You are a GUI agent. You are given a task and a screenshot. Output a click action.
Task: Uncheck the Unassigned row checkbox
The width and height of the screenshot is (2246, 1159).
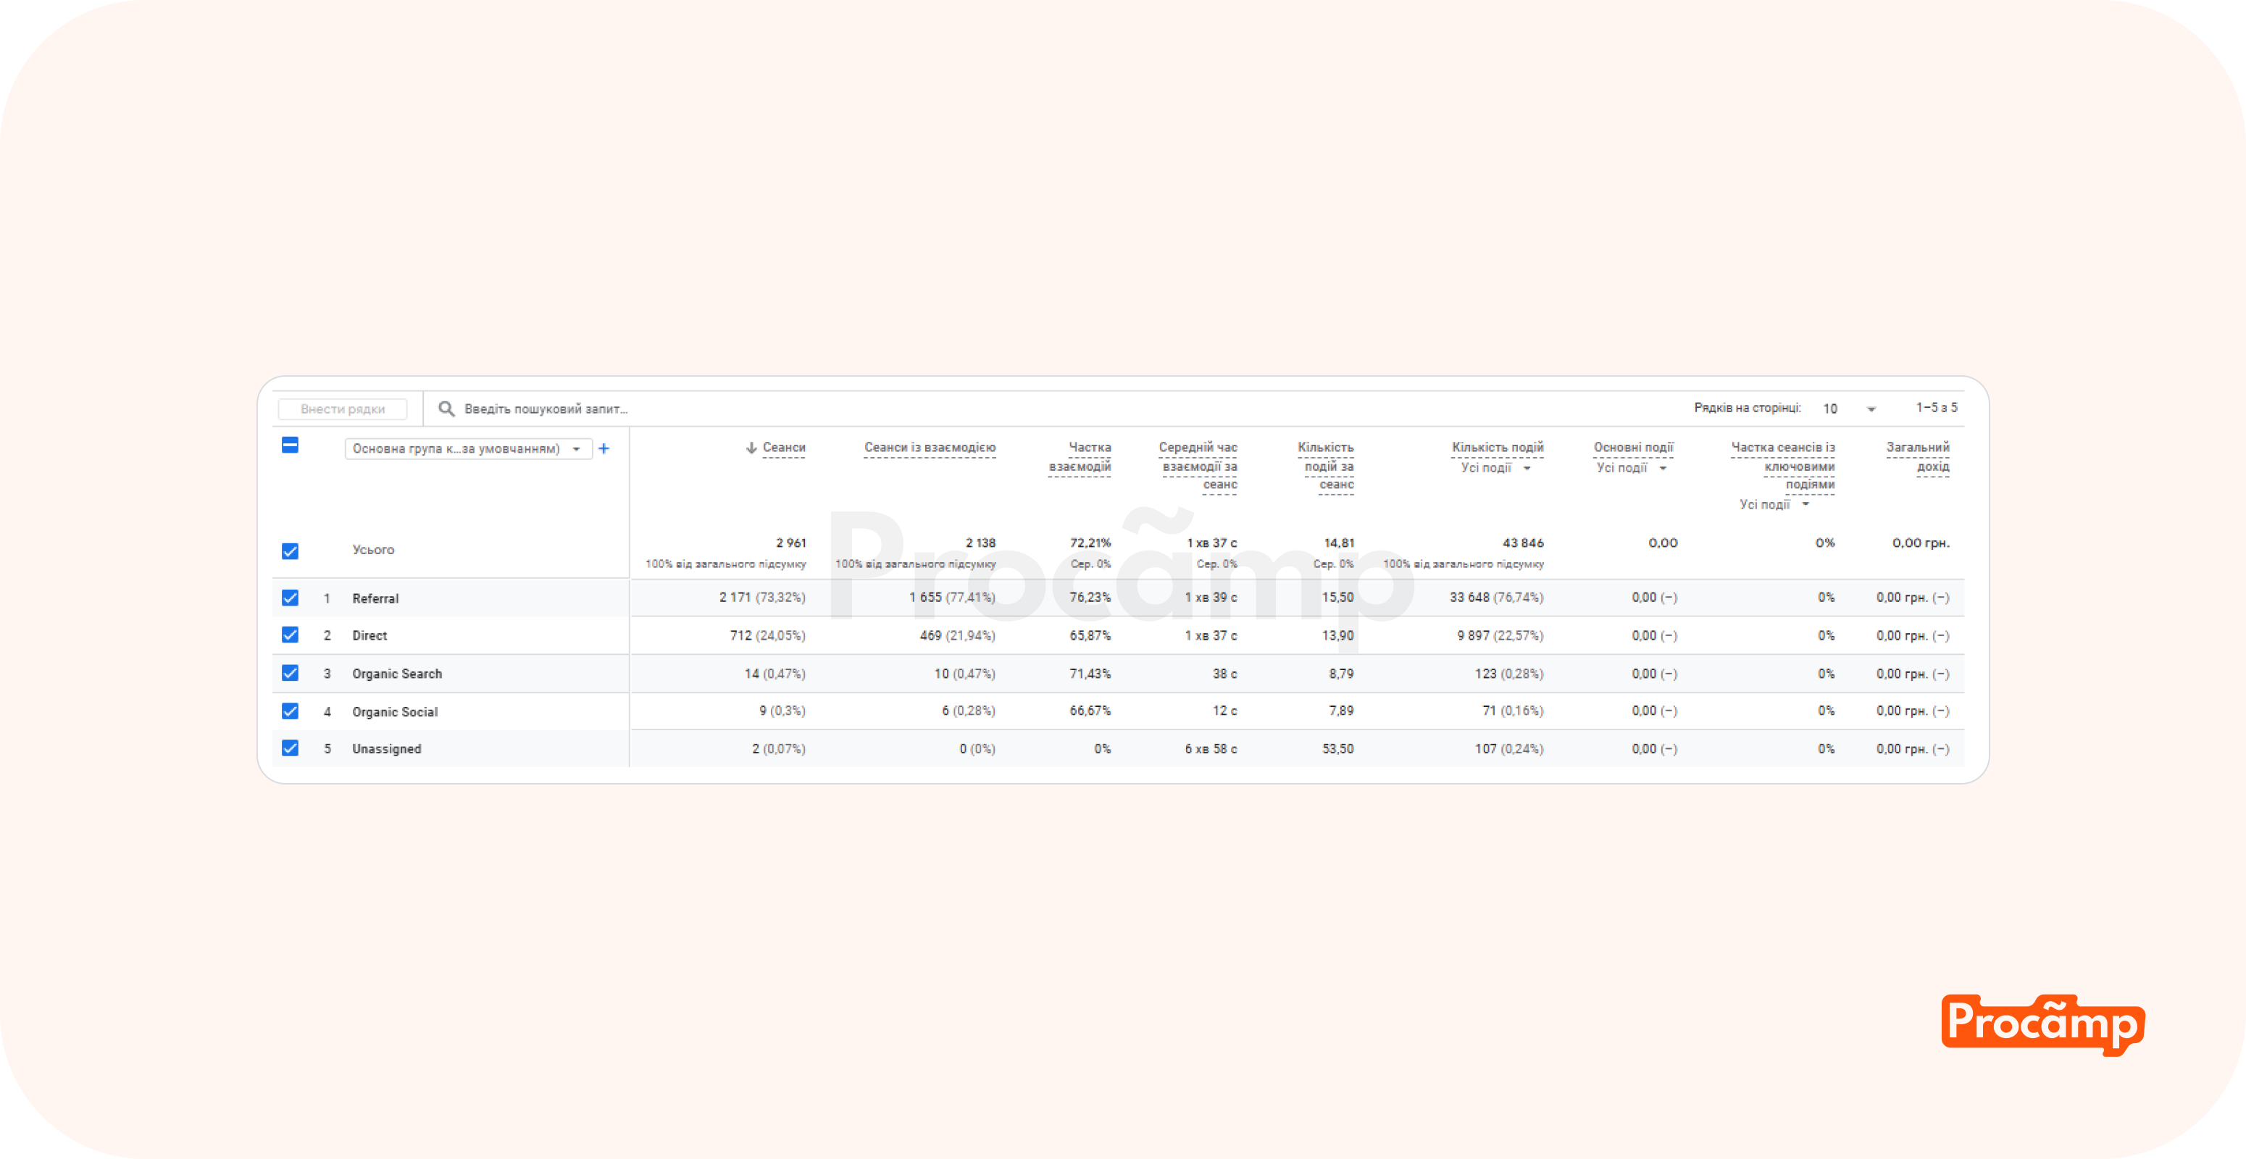[291, 748]
